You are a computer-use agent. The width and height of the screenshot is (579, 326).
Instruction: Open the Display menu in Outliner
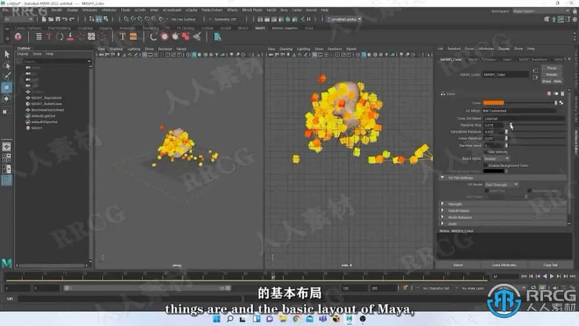(x=23, y=54)
